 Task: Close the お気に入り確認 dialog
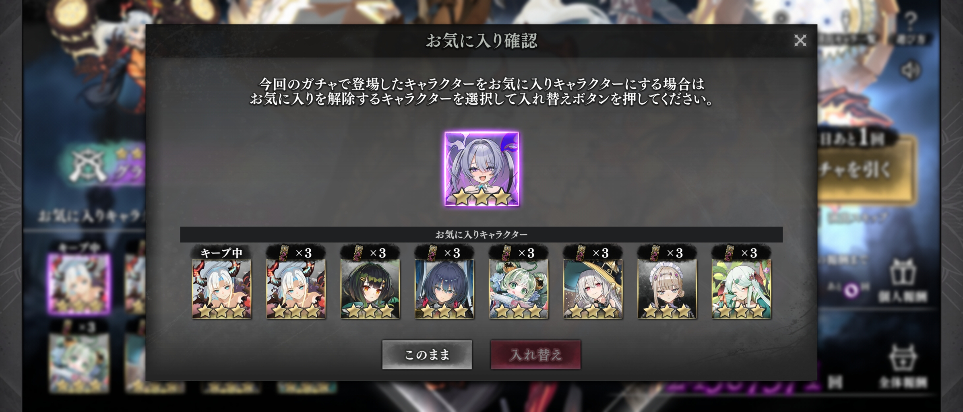[800, 40]
